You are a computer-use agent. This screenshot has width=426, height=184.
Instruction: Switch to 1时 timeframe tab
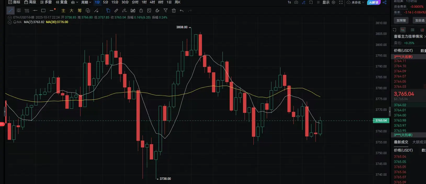144,2
